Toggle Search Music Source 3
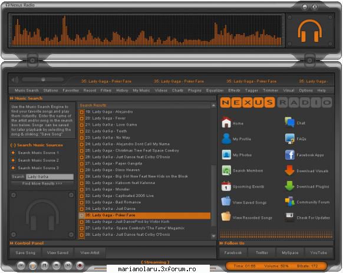This screenshot has width=343, height=273. coord(13,168)
